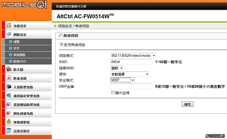Click the 確定 confirm button
This screenshot has height=139, width=227.
coord(188,104)
